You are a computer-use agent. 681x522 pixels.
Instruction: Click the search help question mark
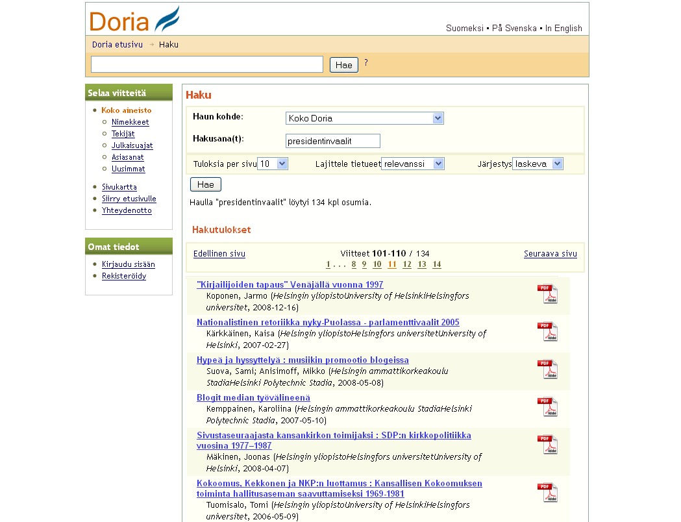[x=366, y=62]
